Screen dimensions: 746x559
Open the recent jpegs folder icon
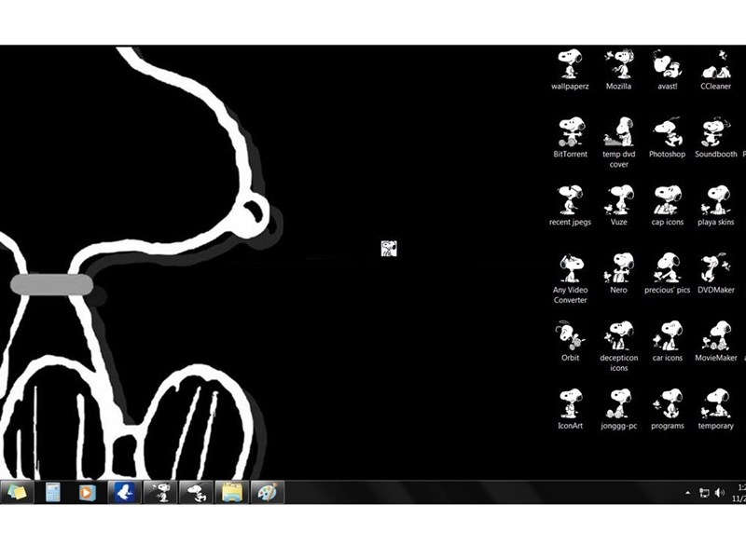coord(570,205)
